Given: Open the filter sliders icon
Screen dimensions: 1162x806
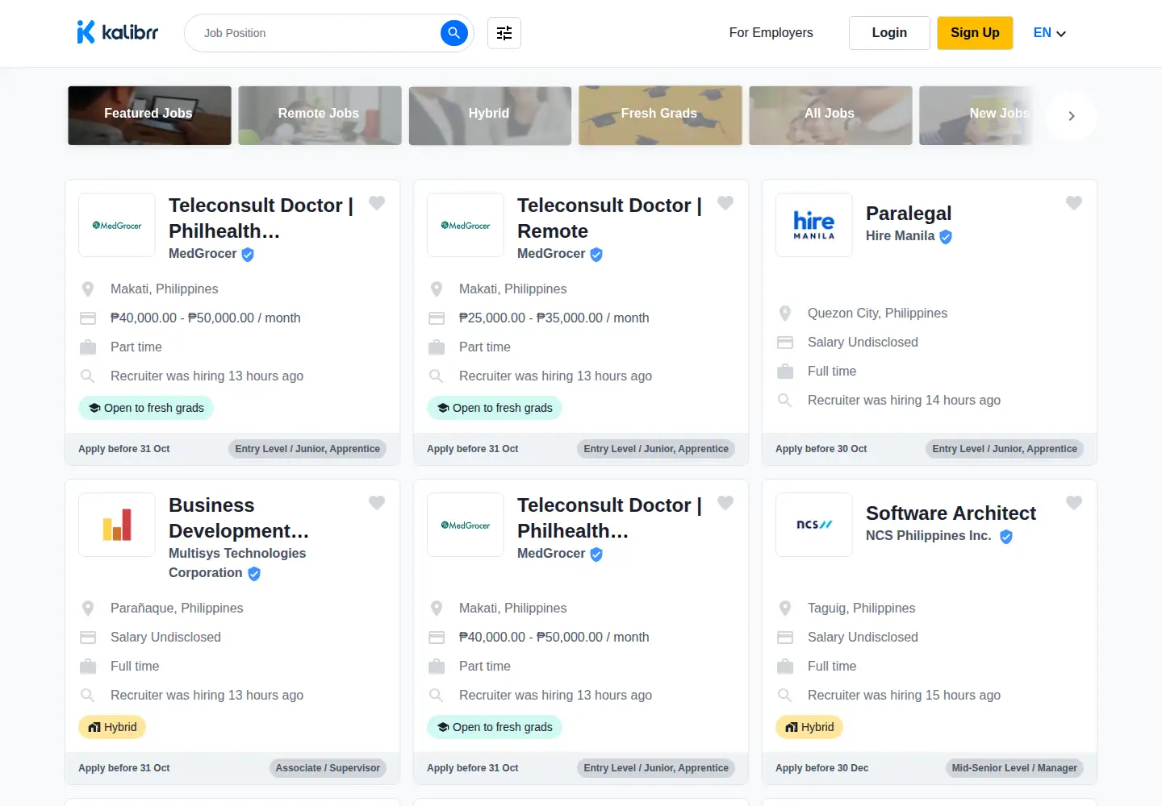Looking at the screenshot, I should click(504, 33).
